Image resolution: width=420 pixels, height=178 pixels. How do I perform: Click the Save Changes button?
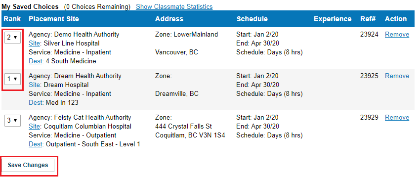pos(28,165)
